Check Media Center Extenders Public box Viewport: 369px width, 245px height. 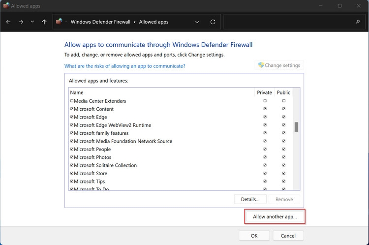click(x=284, y=101)
